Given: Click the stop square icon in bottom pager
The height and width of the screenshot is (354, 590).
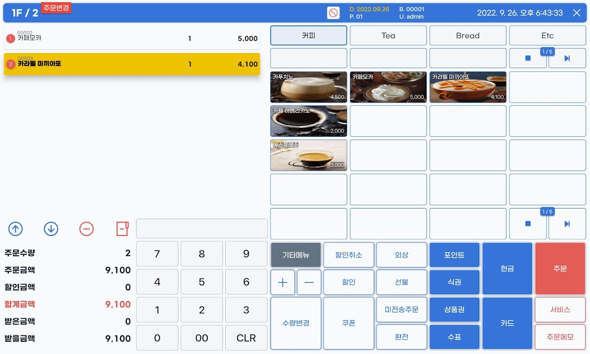Looking at the screenshot, I should click(x=528, y=224).
